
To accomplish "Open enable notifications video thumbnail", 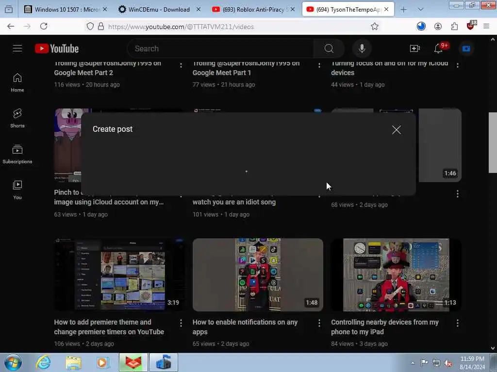I will [x=258, y=275].
